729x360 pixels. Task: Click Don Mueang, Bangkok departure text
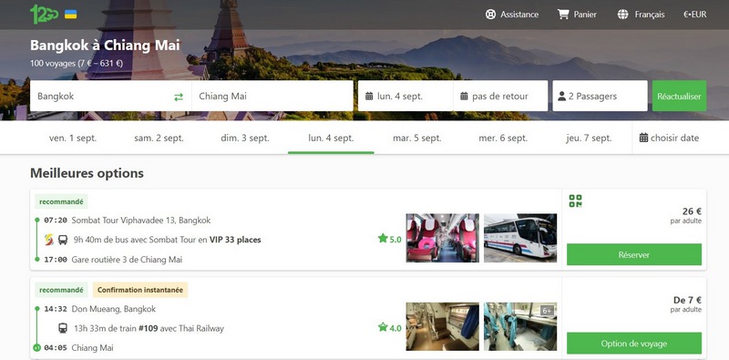(x=114, y=309)
